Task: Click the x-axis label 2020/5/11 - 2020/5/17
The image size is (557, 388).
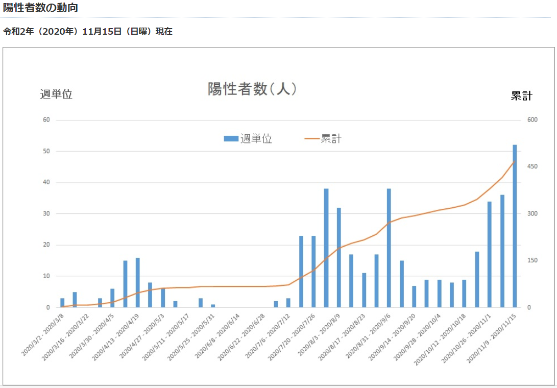Action: (166, 337)
